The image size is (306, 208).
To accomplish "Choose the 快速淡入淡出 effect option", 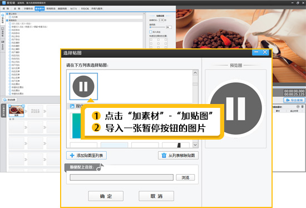I will click(x=28, y=27).
